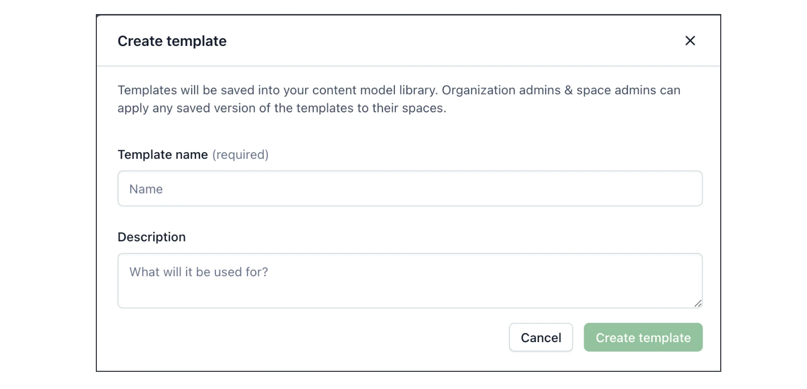Click the "Name" placeholder text
Image resolution: width=807 pixels, height=389 pixels.
coord(146,189)
